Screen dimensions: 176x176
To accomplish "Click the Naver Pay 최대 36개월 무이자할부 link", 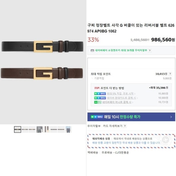I will pos(121,50).
